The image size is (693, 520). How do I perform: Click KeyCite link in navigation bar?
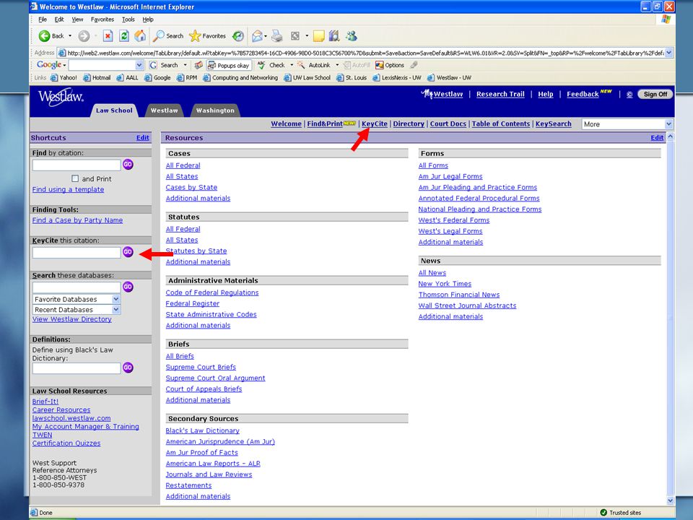point(375,123)
